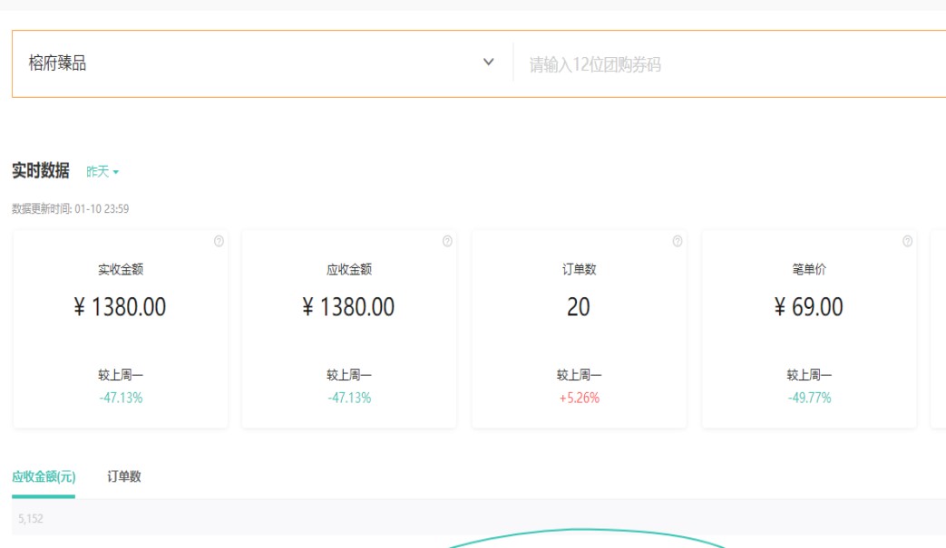Open the 昨天 date range dropdown

pyautogui.click(x=102, y=171)
